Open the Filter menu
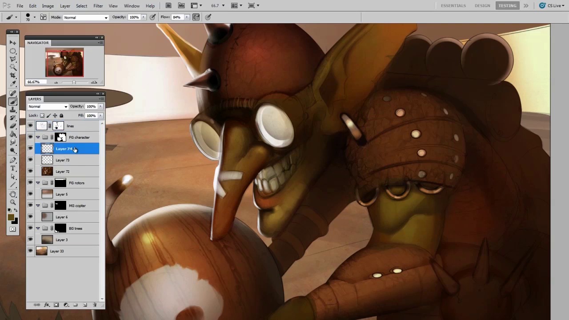569x320 pixels. (x=98, y=6)
